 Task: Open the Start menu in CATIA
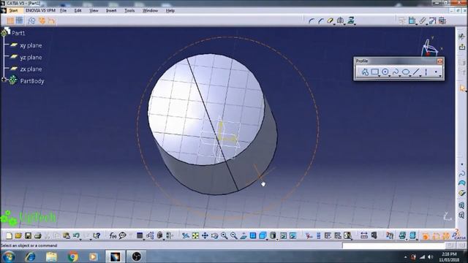[x=13, y=10]
